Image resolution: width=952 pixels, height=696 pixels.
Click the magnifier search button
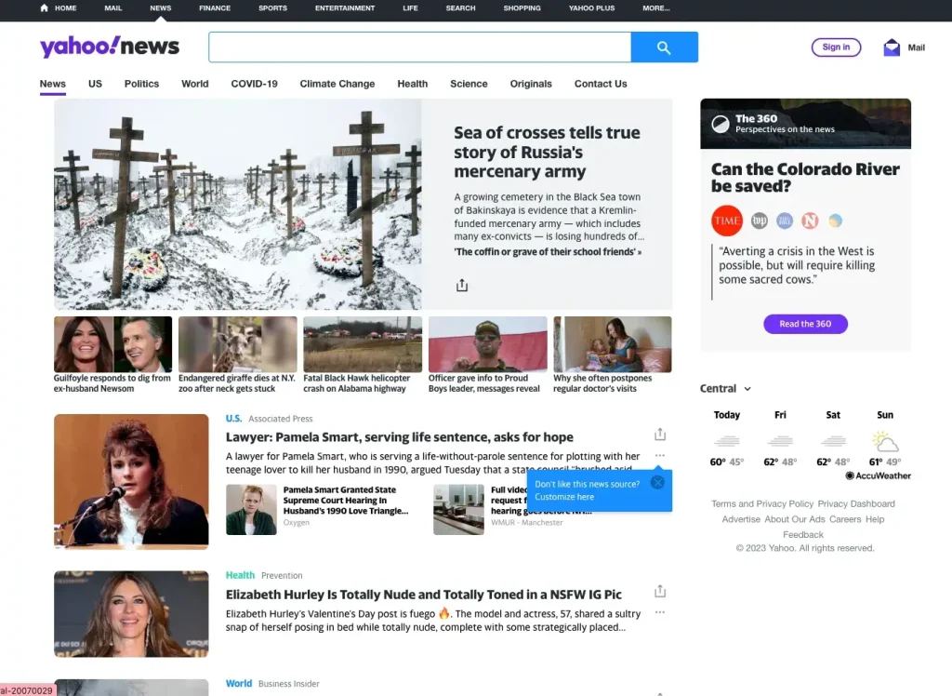tap(664, 47)
